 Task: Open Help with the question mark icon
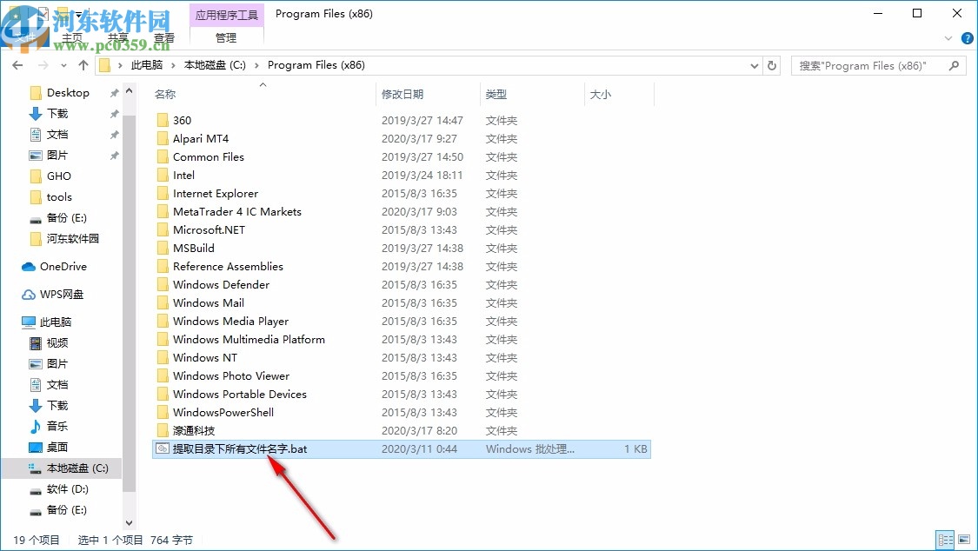(x=967, y=37)
